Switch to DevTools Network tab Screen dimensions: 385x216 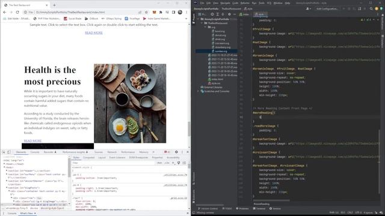click(x=112, y=152)
